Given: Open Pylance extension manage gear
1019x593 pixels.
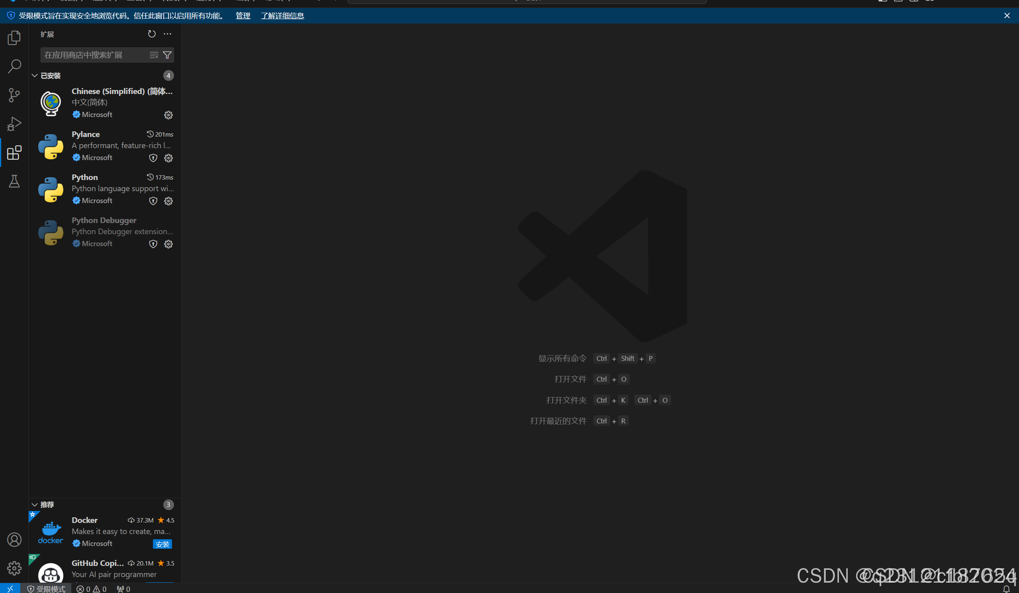Looking at the screenshot, I should [x=168, y=158].
